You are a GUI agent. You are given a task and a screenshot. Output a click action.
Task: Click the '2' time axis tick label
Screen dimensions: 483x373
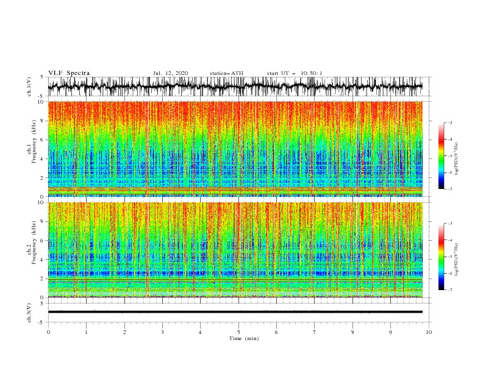tap(124, 332)
